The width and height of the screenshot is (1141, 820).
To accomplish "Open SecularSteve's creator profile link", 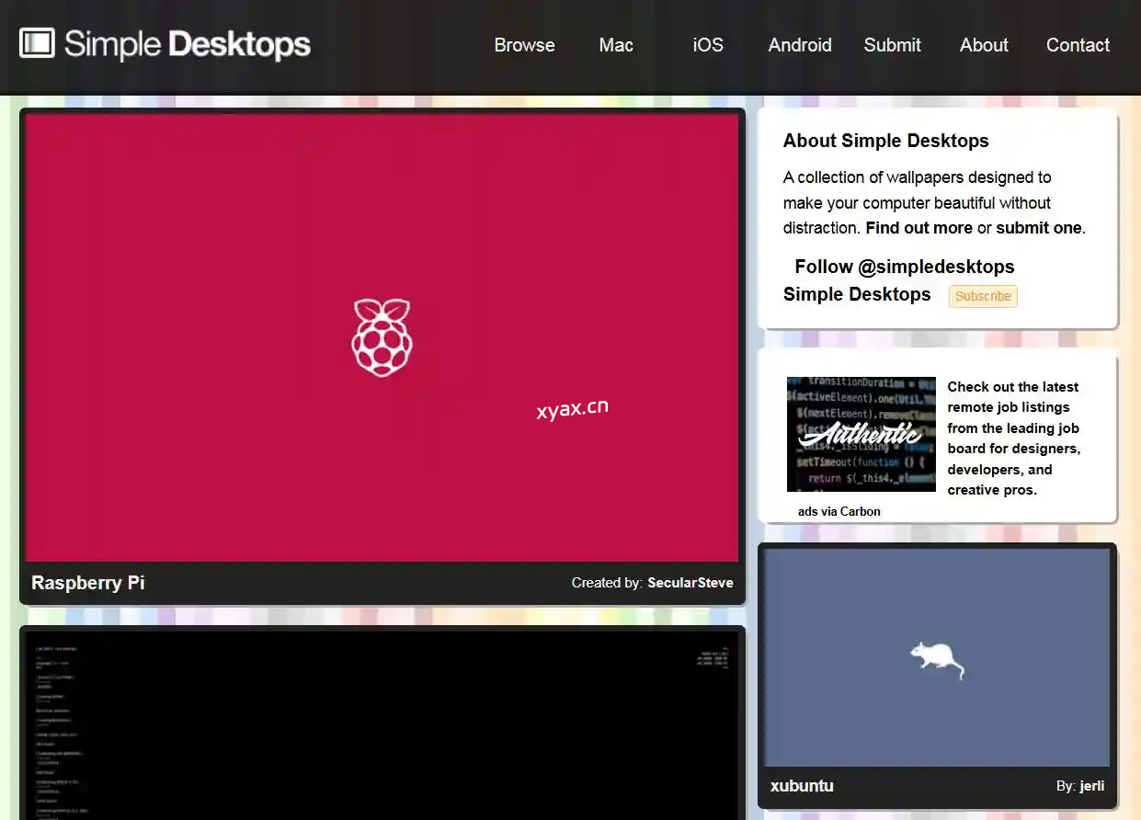I will tap(690, 583).
